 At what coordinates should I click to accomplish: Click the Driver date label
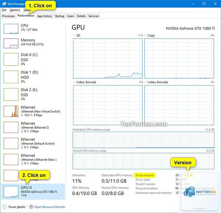tap(143, 179)
